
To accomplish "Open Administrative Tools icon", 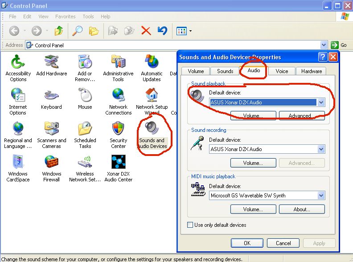I will (118, 68).
